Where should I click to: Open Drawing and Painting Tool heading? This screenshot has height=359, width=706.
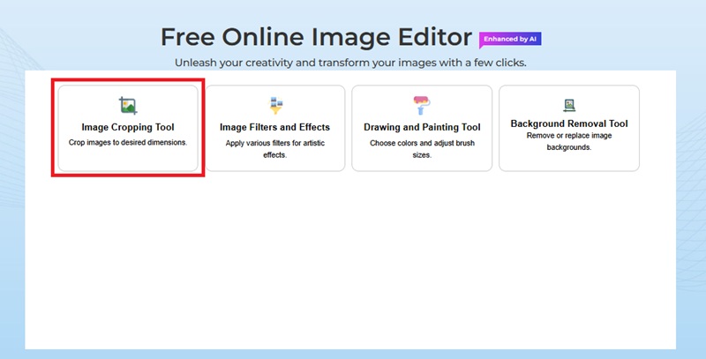422,127
